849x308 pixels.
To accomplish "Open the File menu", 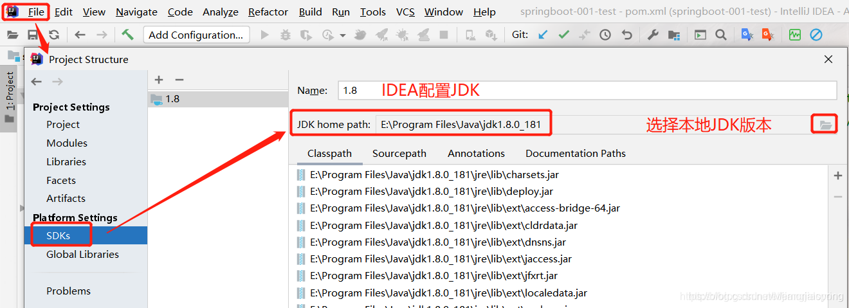I will (36, 12).
